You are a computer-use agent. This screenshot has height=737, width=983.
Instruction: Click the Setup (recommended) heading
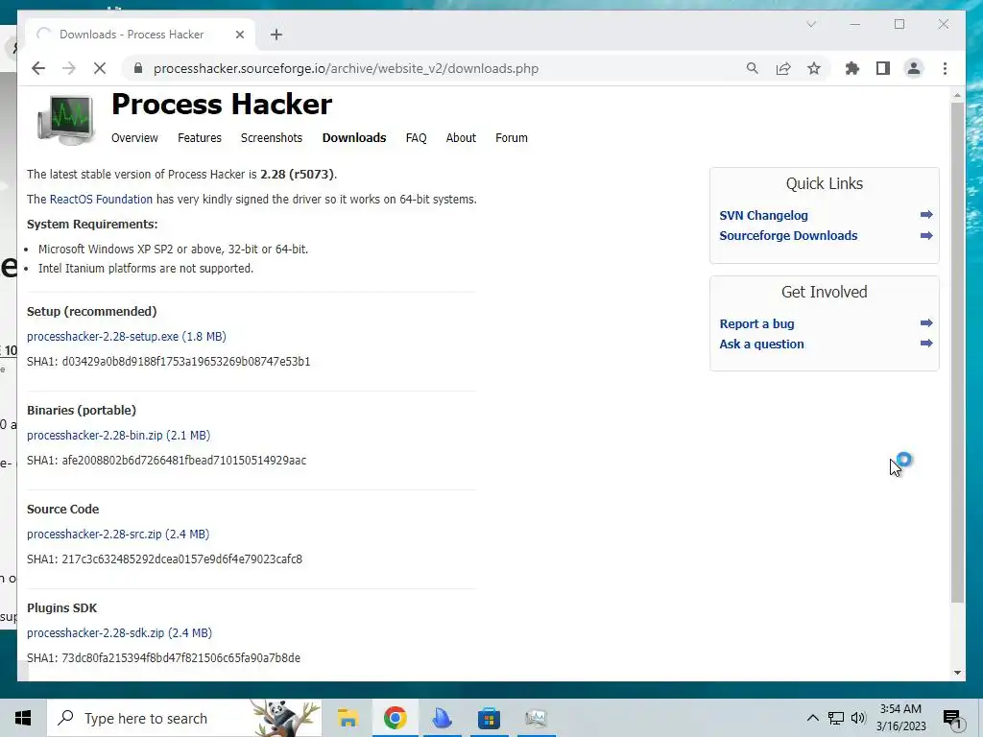[x=91, y=312]
